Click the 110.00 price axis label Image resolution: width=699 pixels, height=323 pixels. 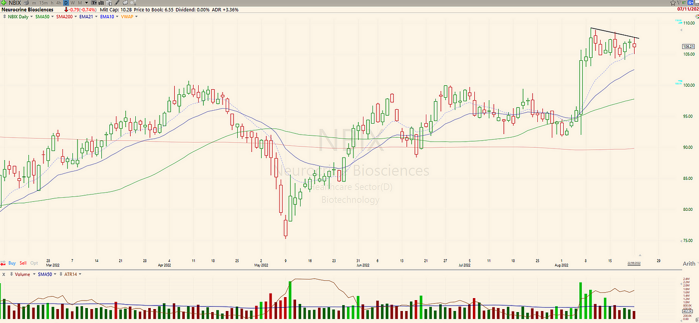tap(689, 23)
